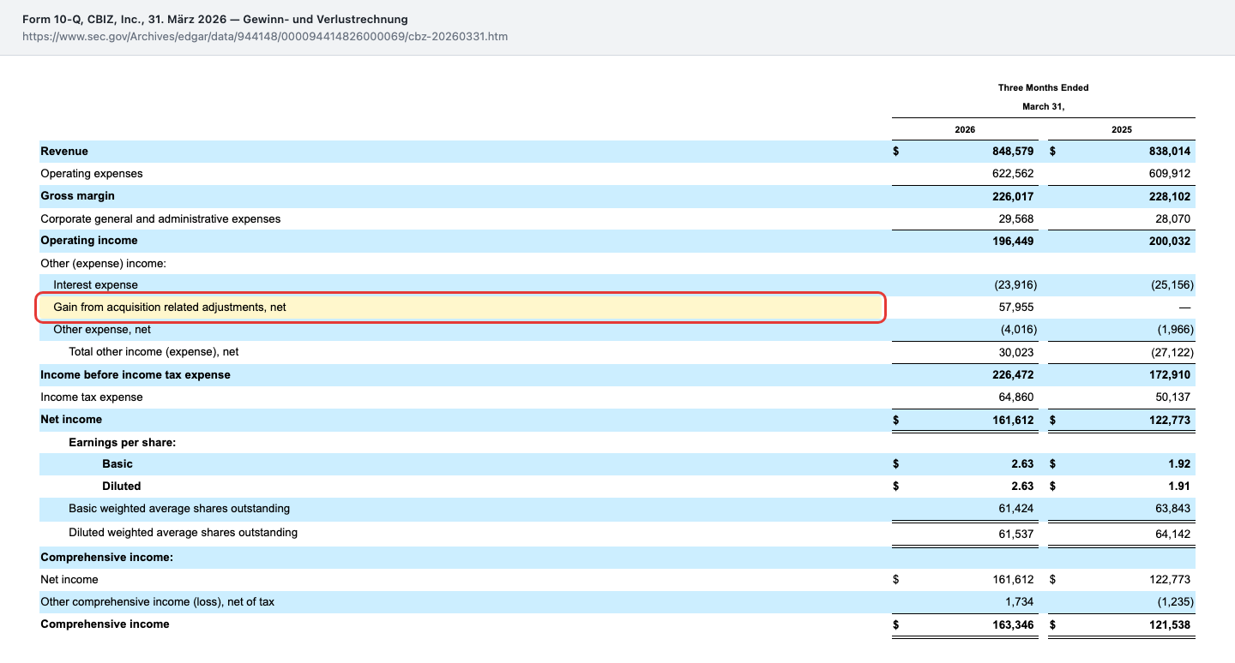The image size is (1235, 663).
Task: Open the sec.gov filing URL below the title
Action: (264, 37)
